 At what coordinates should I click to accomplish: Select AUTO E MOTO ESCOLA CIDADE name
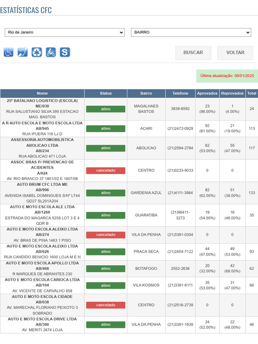pos(42,297)
